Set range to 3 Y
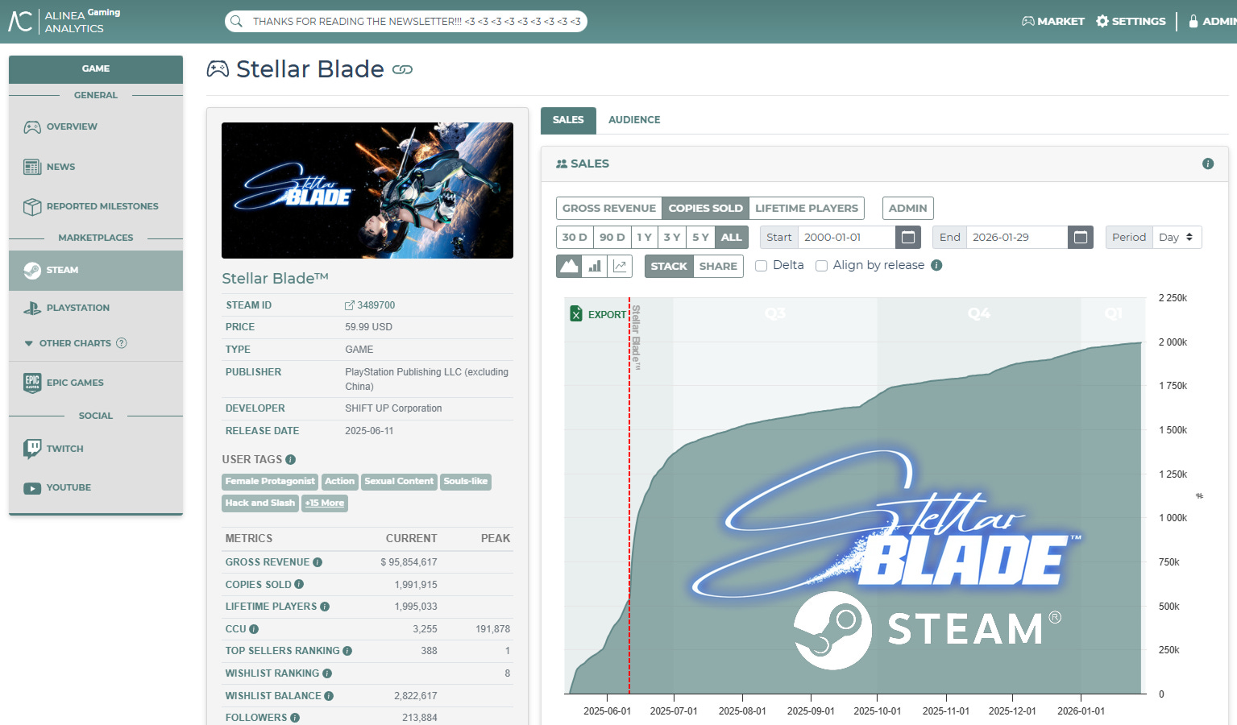Image resolution: width=1237 pixels, height=725 pixels. pyautogui.click(x=671, y=238)
